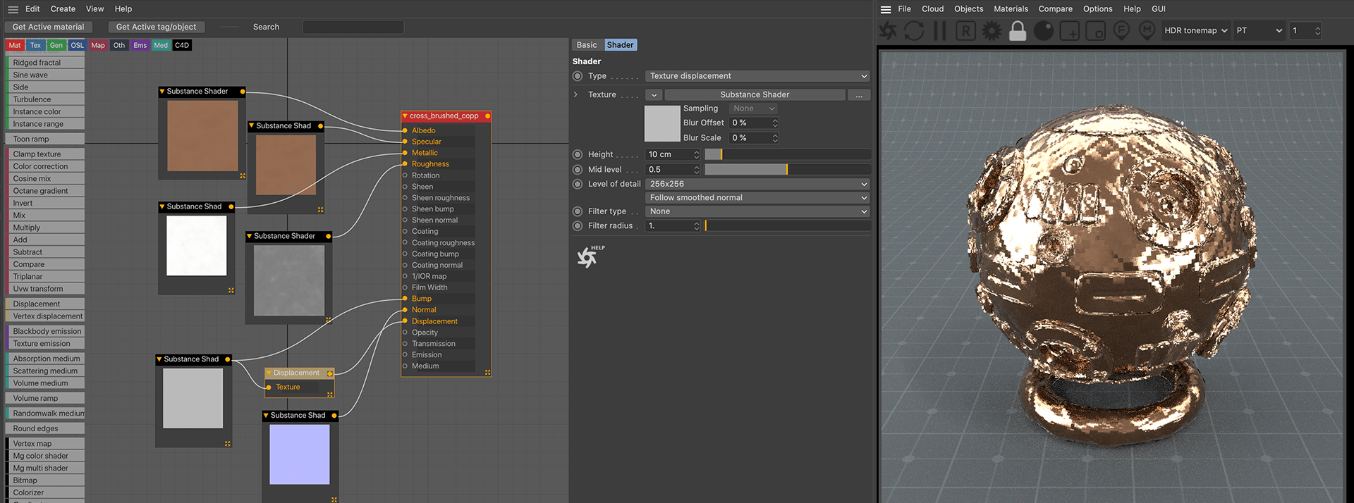Open the Materials menu in Live Viewer
Screen dimensions: 1354x503
click(x=1011, y=9)
